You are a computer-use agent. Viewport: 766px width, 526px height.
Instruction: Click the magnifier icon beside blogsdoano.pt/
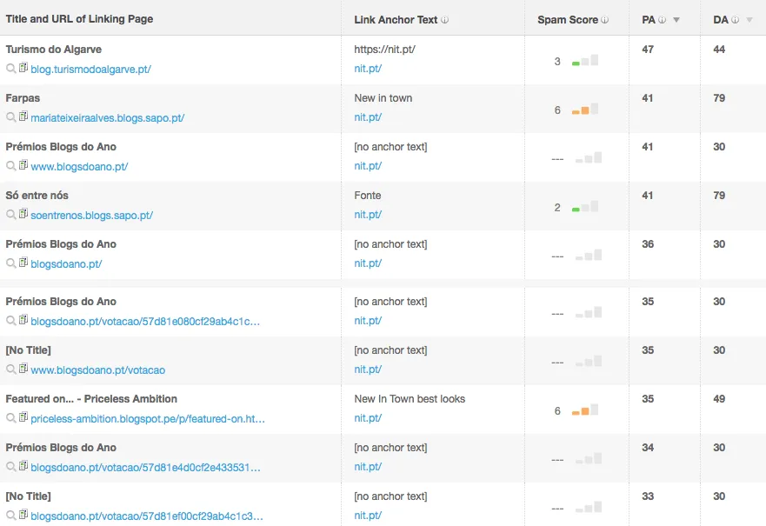point(10,263)
